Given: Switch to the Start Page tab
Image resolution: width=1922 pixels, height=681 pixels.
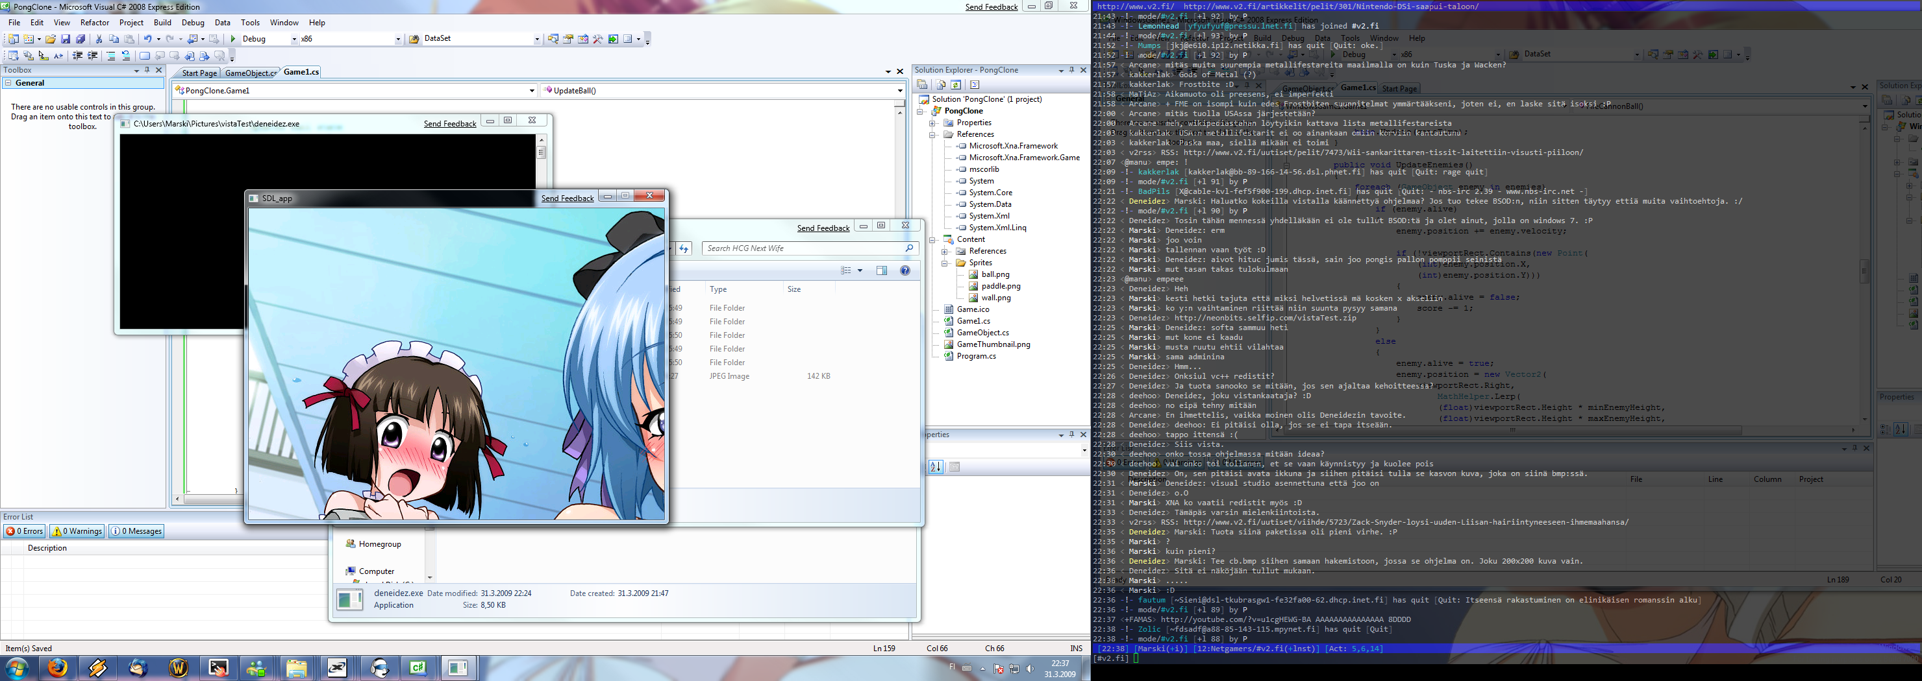Looking at the screenshot, I should [x=199, y=73].
